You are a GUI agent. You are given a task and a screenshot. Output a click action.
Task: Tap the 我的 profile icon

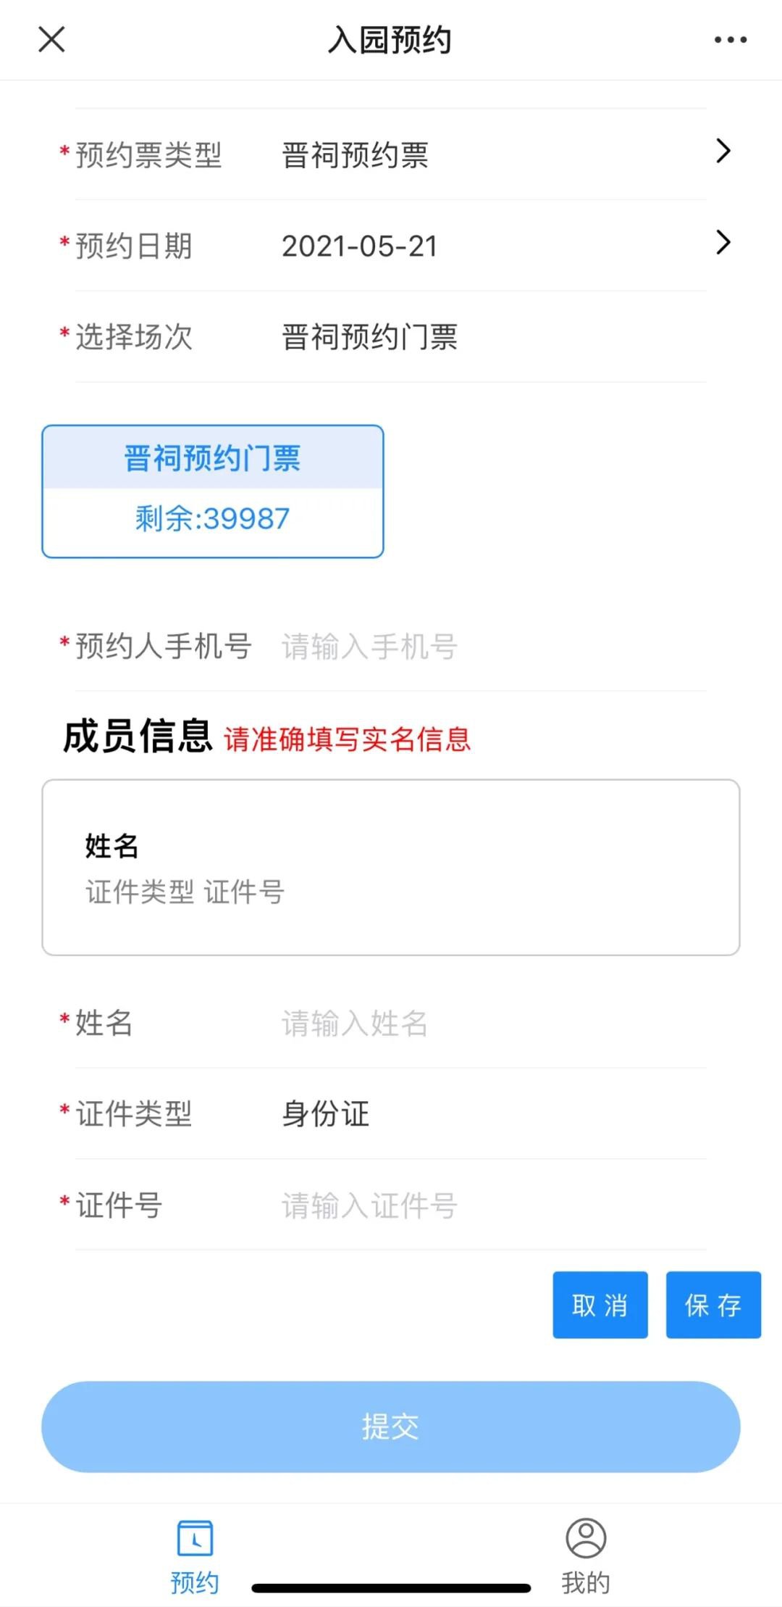pos(586,1537)
